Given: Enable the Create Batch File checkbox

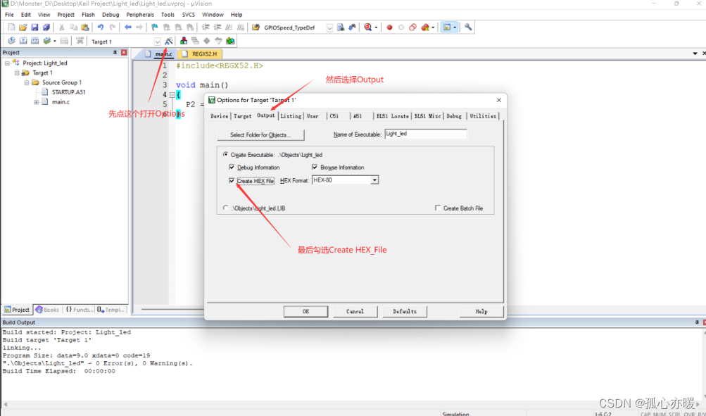Looking at the screenshot, I should pos(438,208).
